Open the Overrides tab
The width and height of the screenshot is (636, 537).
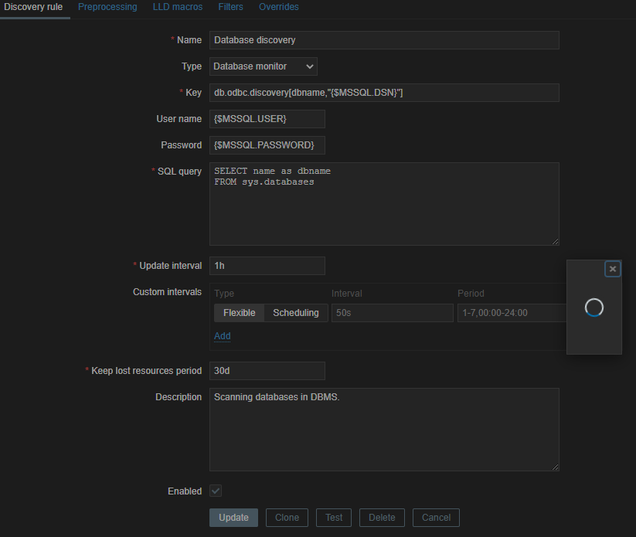tap(279, 7)
